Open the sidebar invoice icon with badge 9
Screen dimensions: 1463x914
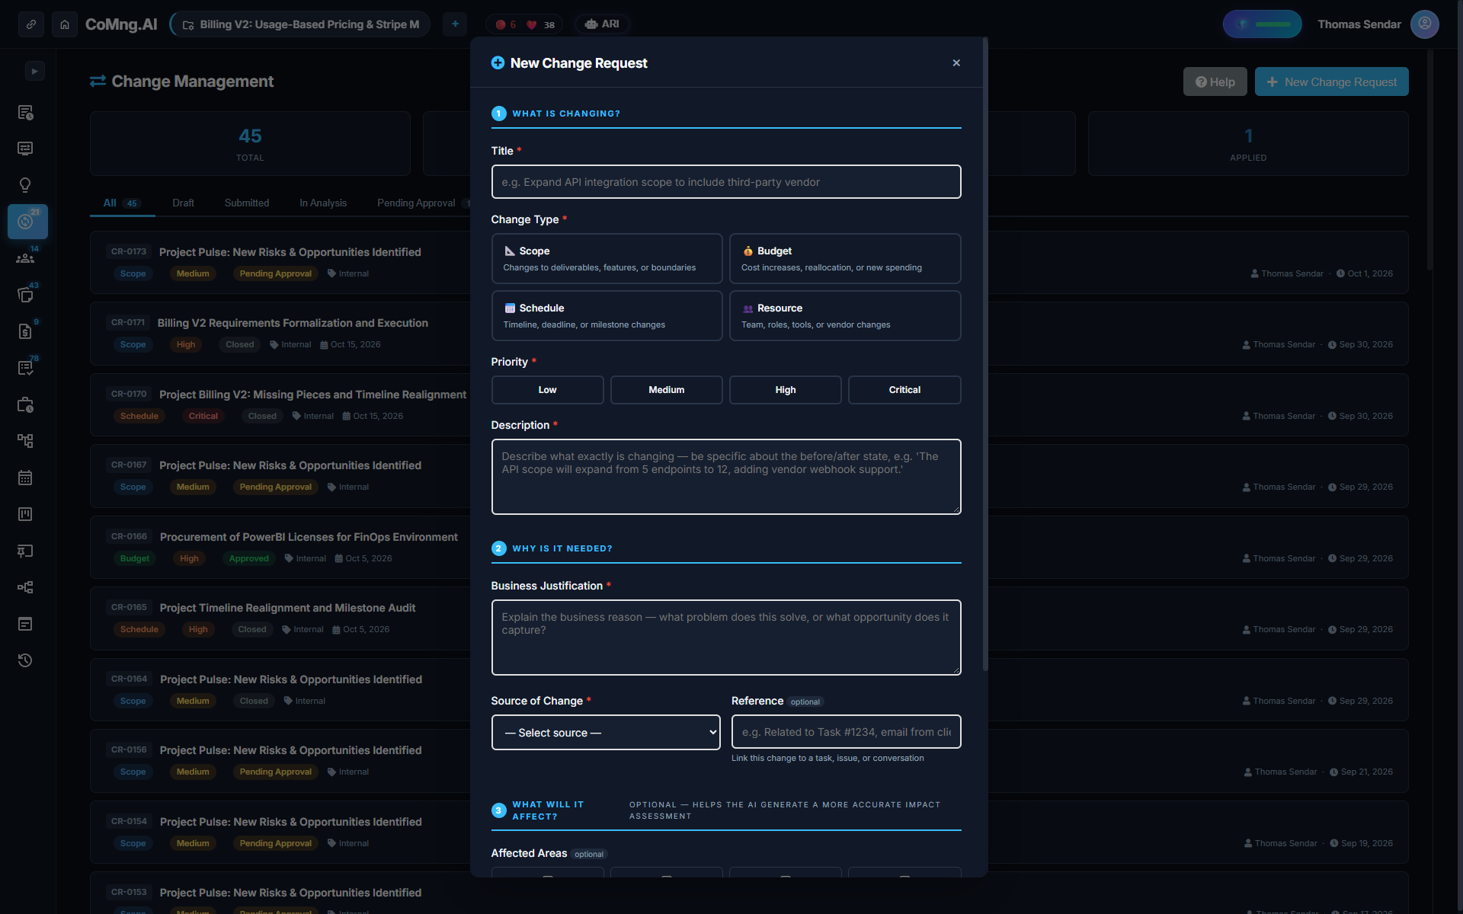coord(25,331)
